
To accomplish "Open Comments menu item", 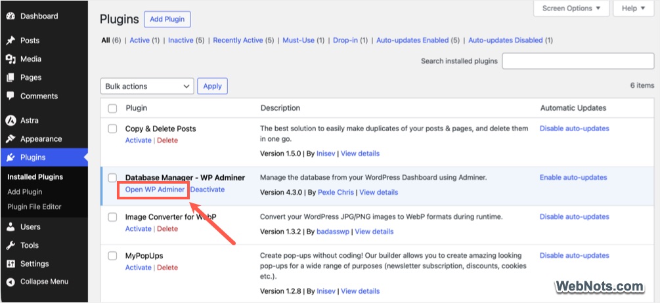I will point(39,96).
